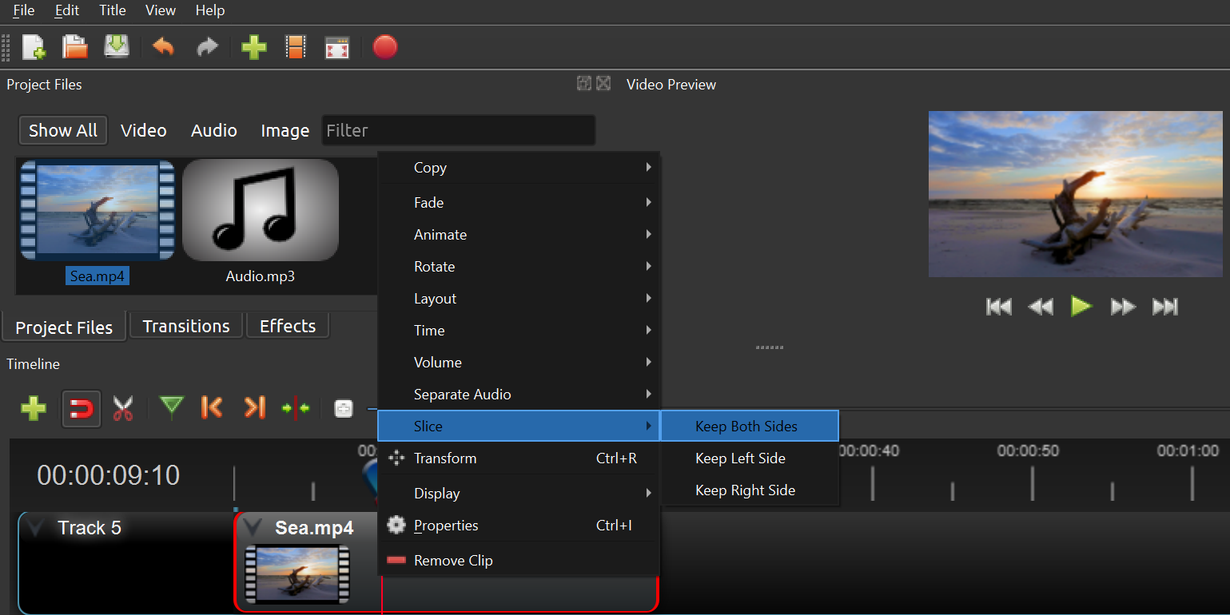This screenshot has height=615, width=1230.
Task: Enable the razor tool scissors
Action: [123, 409]
